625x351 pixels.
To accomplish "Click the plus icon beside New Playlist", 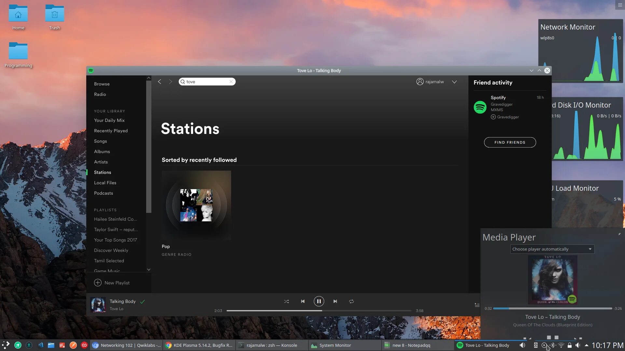I will click(98, 283).
